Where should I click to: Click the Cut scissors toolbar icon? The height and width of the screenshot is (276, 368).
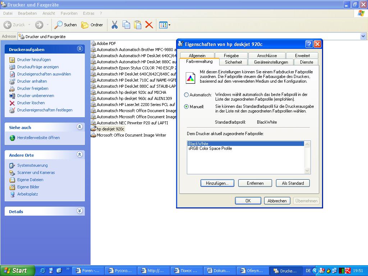[115, 25]
